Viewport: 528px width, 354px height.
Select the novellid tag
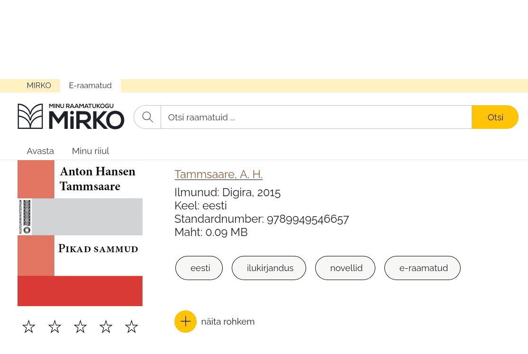345,268
